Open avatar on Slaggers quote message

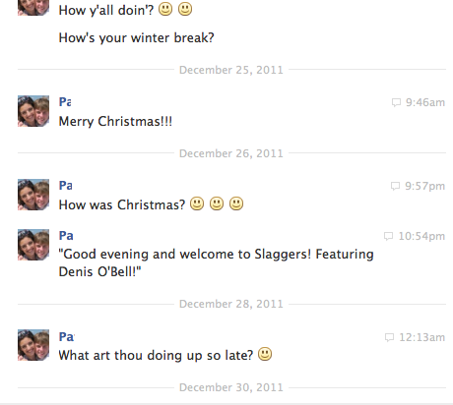click(x=33, y=245)
